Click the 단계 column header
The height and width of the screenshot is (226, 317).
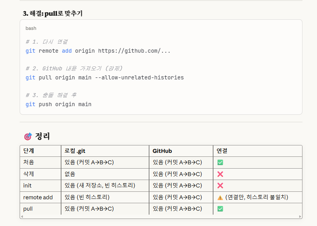click(29, 151)
